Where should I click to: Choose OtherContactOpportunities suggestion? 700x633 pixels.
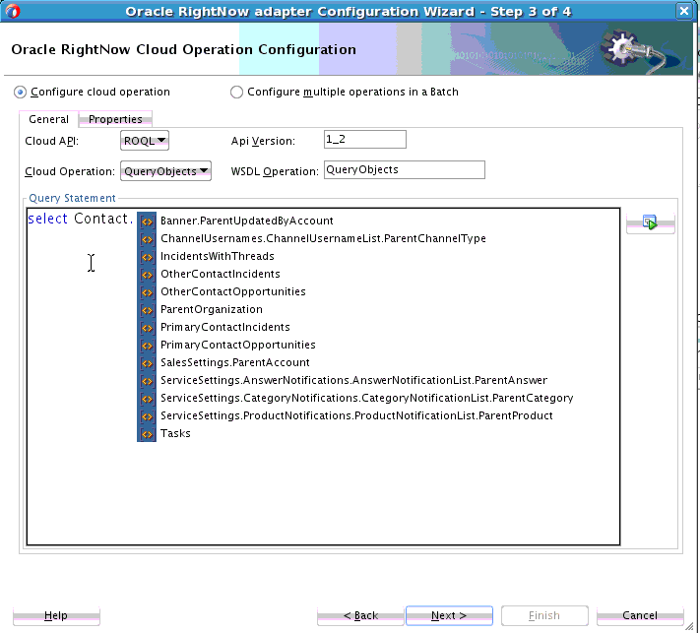pyautogui.click(x=233, y=292)
